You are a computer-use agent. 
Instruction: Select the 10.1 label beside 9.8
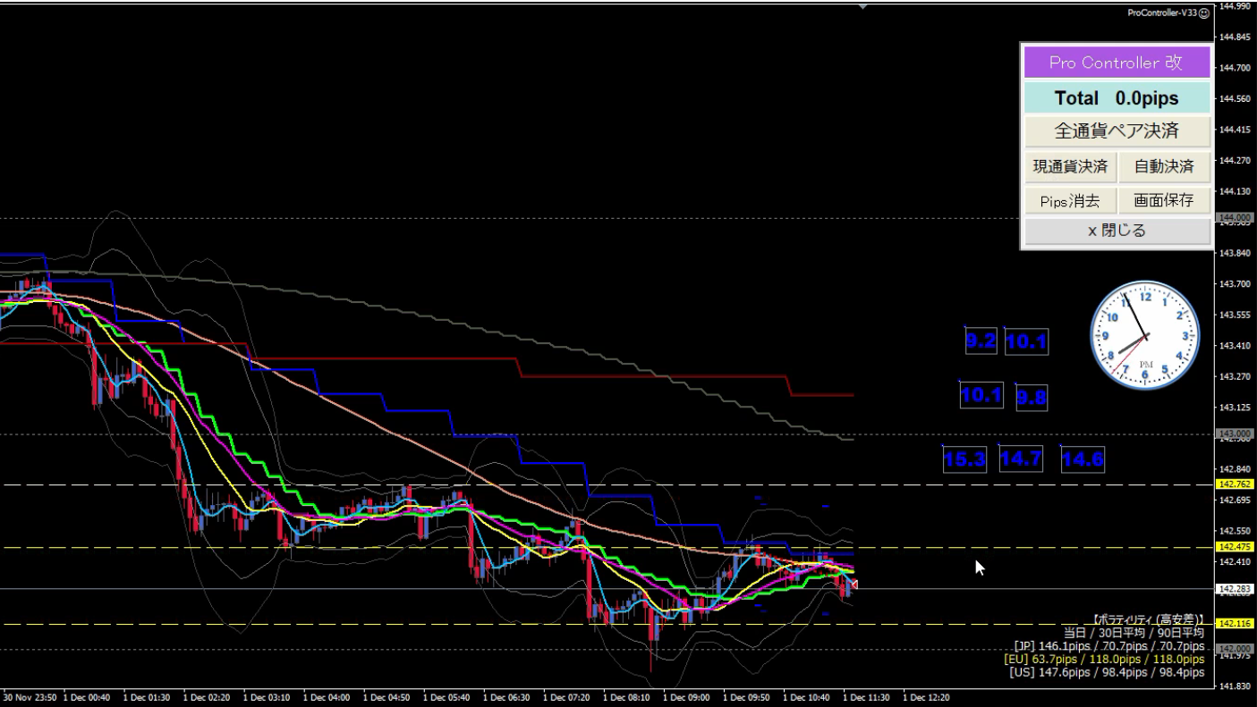click(x=981, y=396)
